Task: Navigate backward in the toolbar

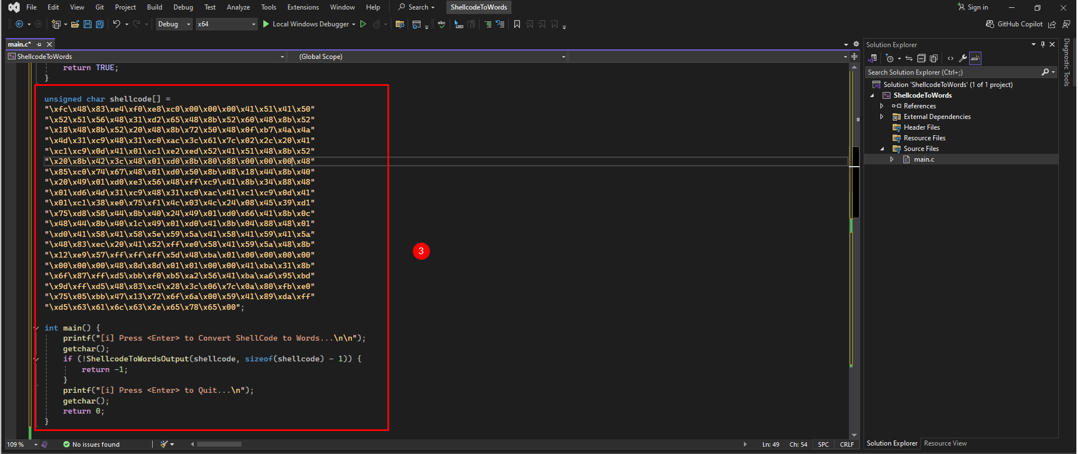Action: pos(20,24)
